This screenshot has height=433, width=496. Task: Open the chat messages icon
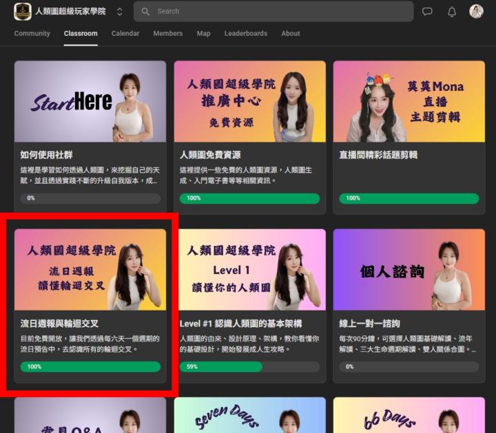coord(427,12)
